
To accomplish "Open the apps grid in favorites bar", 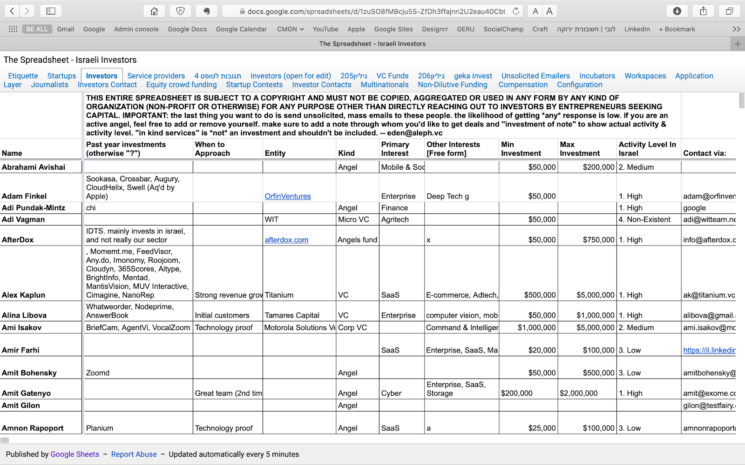I will [x=13, y=29].
